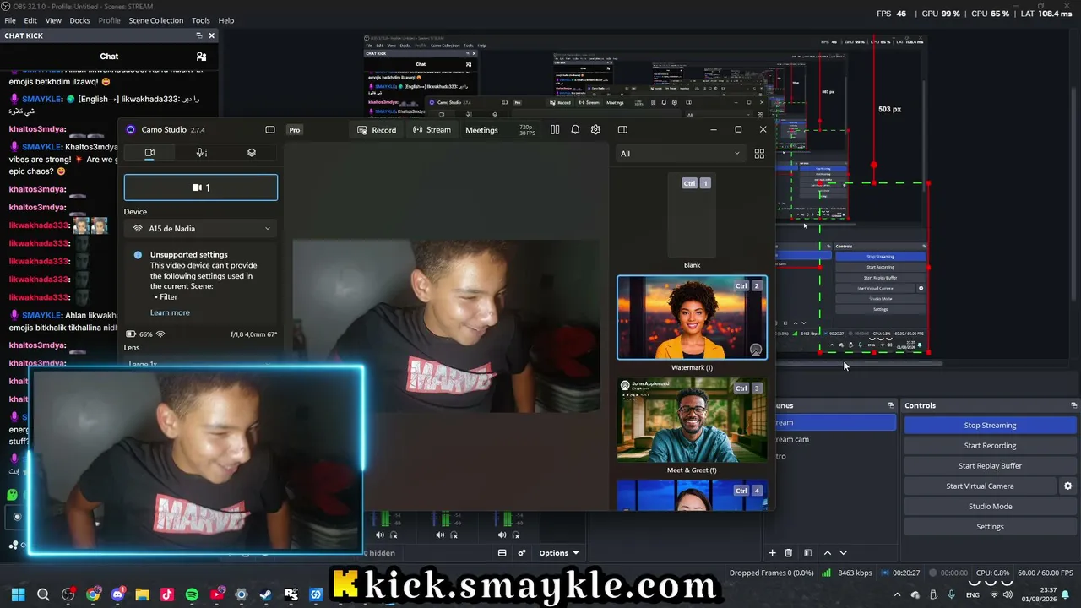This screenshot has height=608, width=1081.
Task: Open Camo Studio settings gear
Action: [x=595, y=129]
